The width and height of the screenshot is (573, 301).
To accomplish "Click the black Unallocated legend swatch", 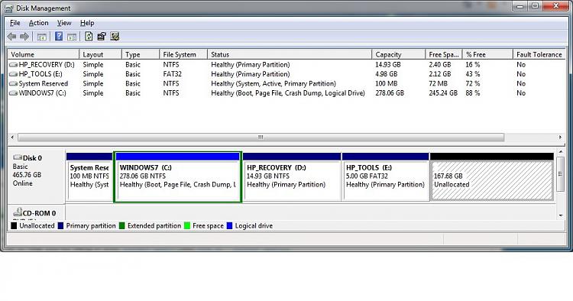I will (x=14, y=226).
